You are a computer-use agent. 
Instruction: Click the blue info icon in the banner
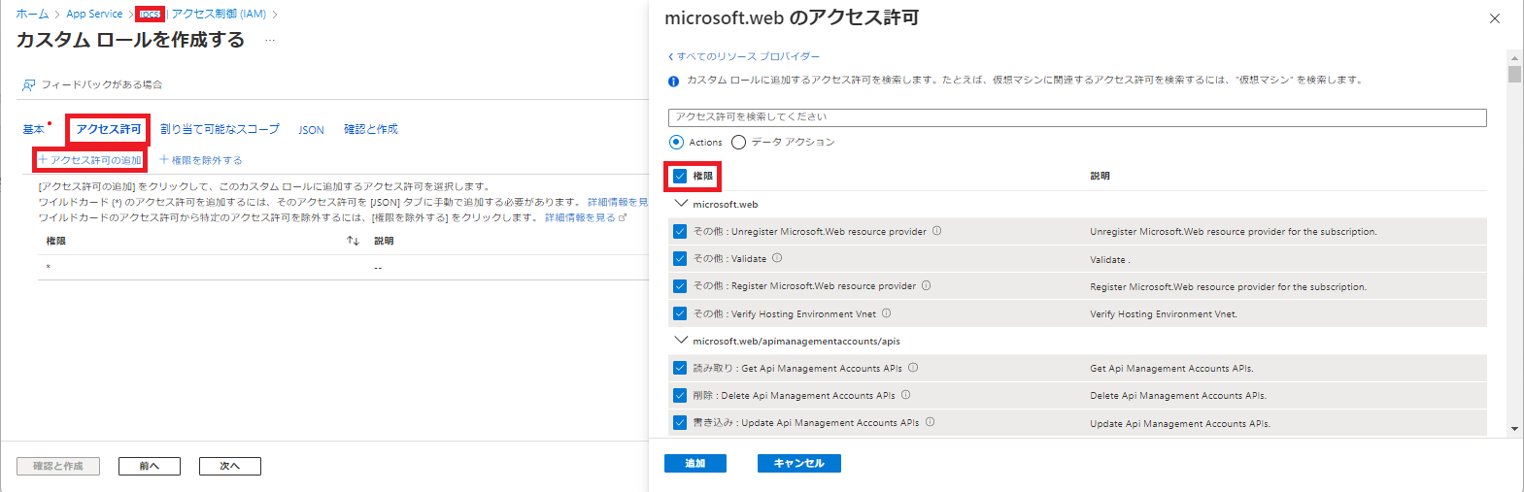[x=674, y=81]
